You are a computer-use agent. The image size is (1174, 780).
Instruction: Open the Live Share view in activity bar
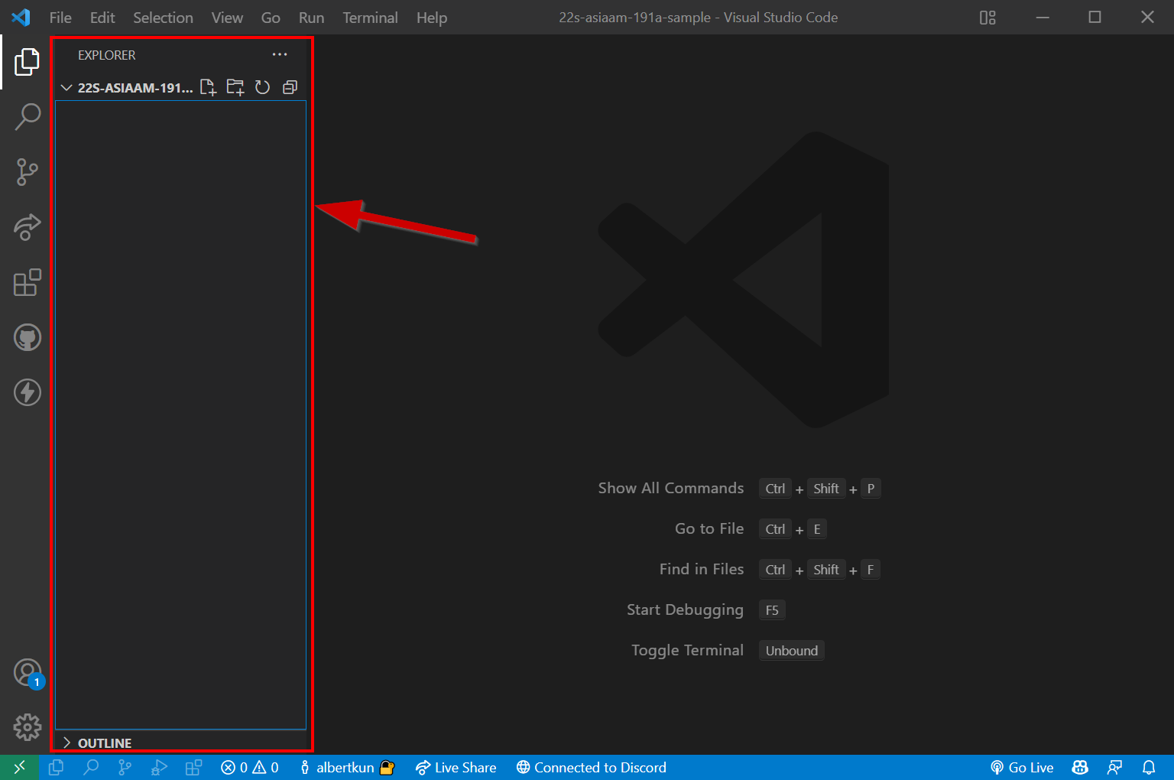click(27, 227)
